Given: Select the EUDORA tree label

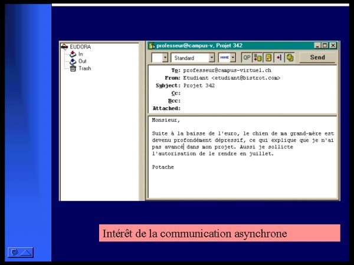Looking at the screenshot, I should 80,47.
